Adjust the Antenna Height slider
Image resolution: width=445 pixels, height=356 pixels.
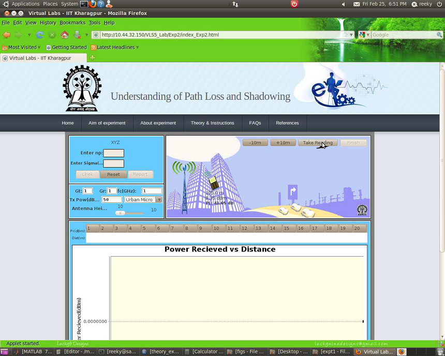(120, 213)
